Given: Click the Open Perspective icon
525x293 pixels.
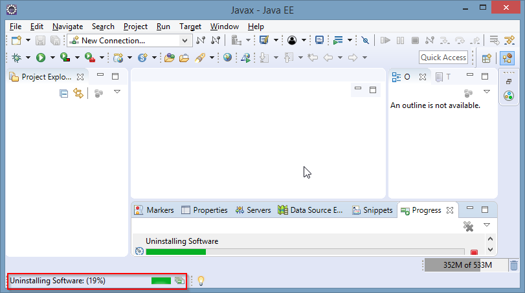Looking at the screenshot, I should coord(486,58).
